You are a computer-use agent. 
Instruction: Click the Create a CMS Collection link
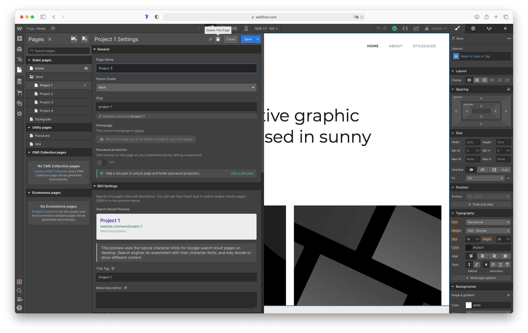click(51, 171)
